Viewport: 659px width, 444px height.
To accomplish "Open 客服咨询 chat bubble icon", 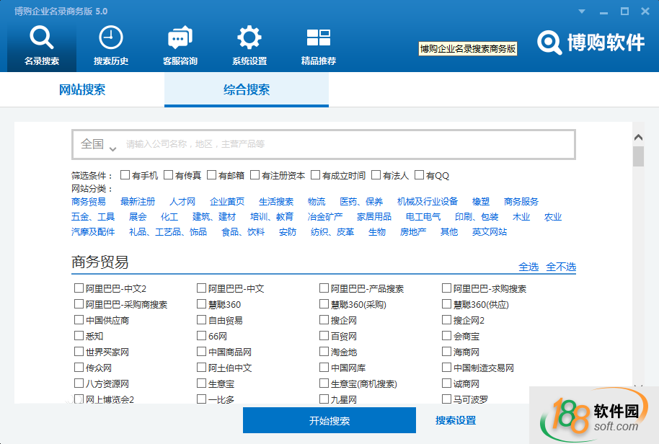I will click(x=180, y=37).
